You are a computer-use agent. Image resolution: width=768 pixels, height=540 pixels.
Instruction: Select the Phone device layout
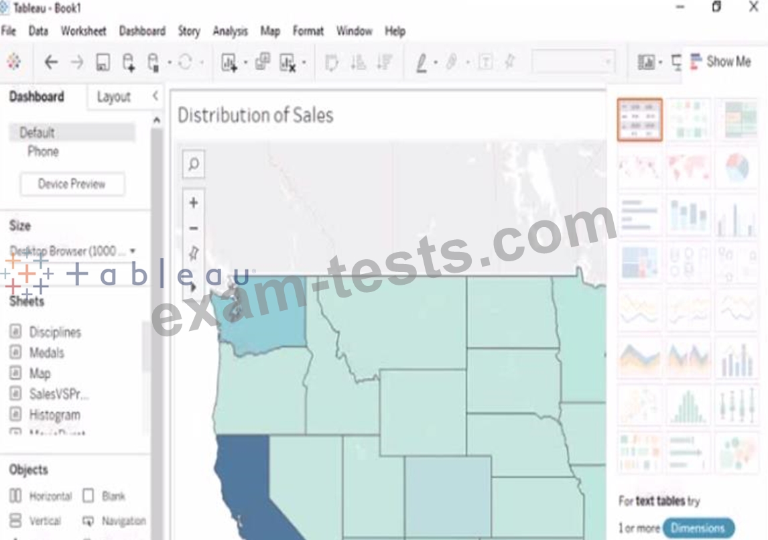pos(43,151)
